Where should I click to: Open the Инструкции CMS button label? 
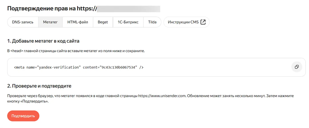183,22
